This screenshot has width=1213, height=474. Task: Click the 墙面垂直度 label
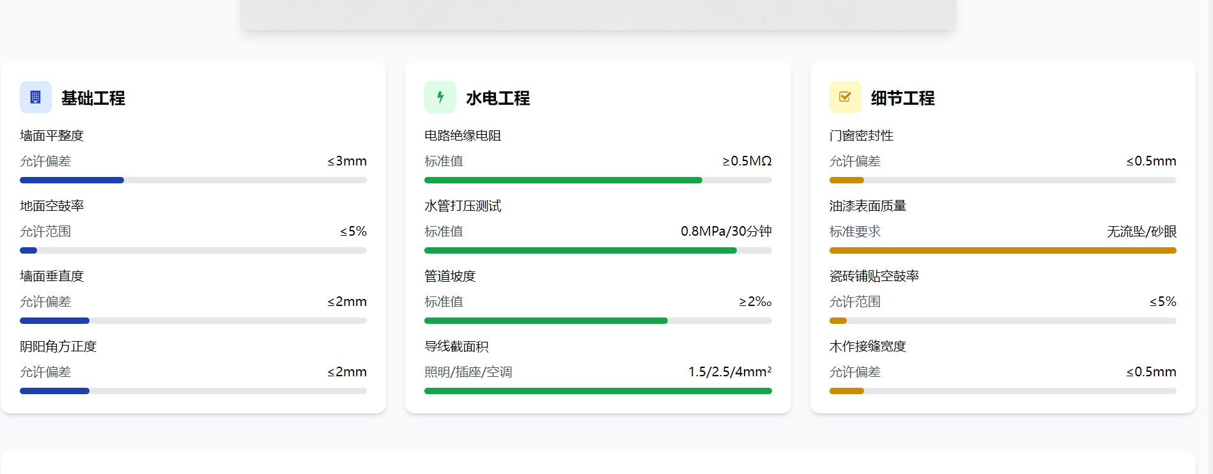pos(52,276)
